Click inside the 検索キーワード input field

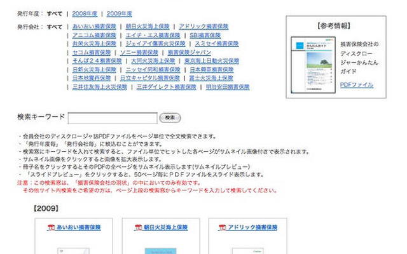point(113,118)
